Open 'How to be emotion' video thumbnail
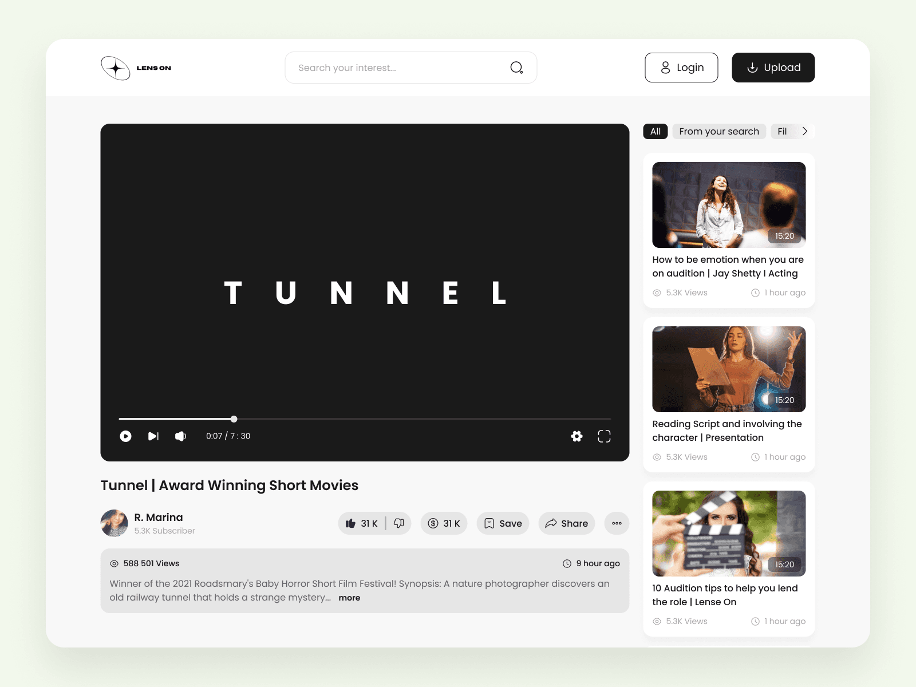 pos(729,205)
